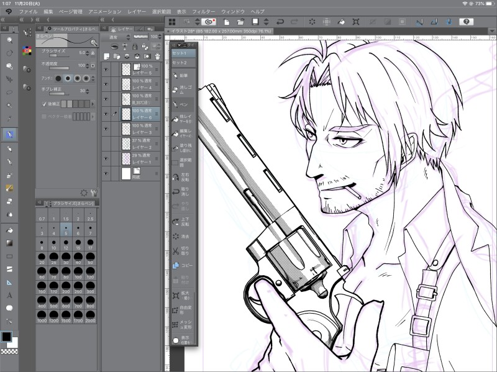The height and width of the screenshot is (372, 497).
Task: Adjust stabilization stepper next to 30
Action: click(88, 91)
